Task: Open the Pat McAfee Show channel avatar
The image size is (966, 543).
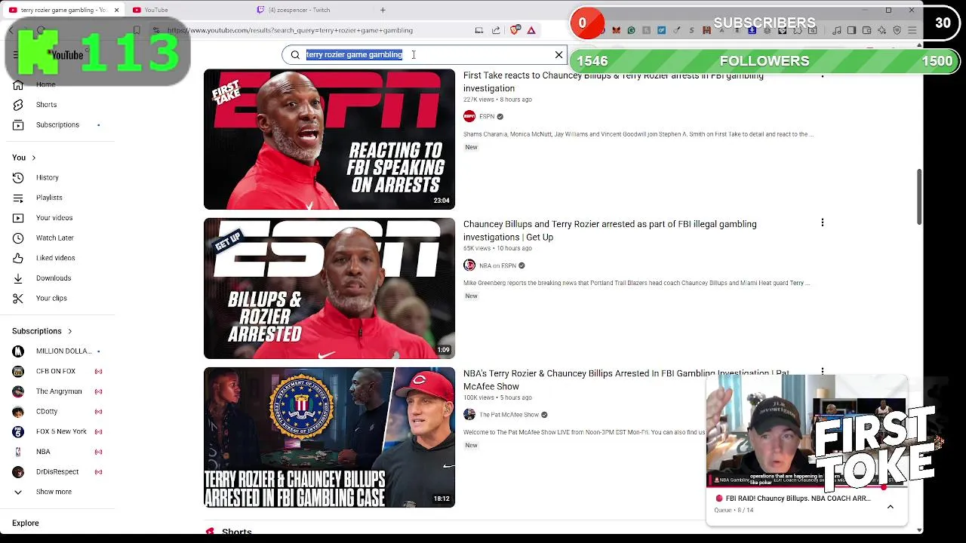Action: [469, 415]
